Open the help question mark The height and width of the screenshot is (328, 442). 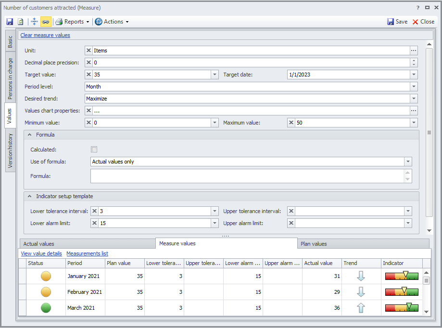point(418,8)
